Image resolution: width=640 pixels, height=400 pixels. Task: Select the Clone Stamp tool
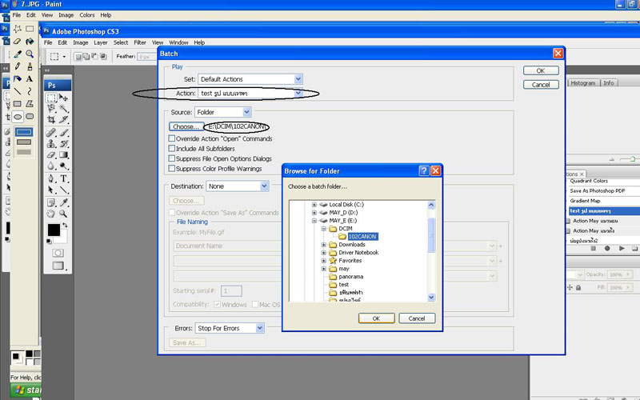[x=51, y=144]
